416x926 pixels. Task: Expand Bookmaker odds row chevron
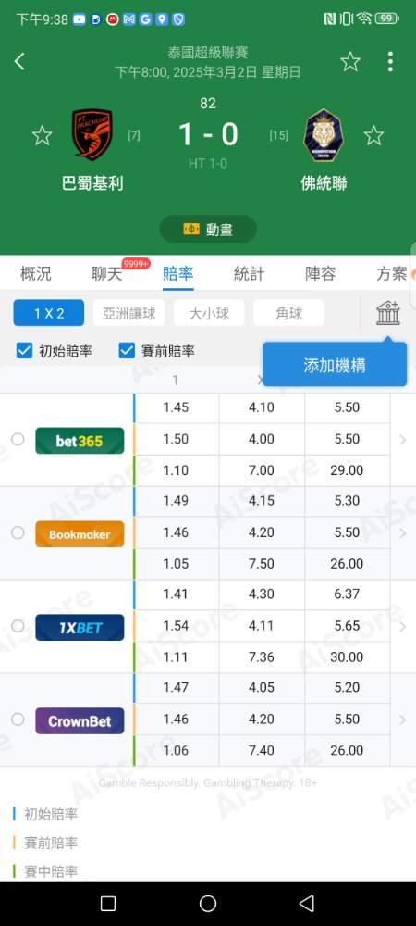point(403,532)
